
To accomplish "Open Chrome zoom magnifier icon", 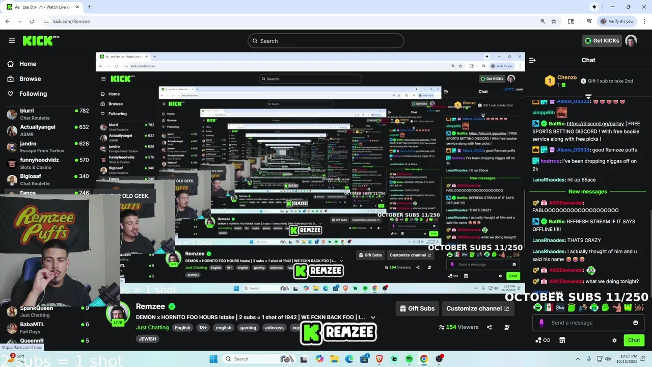I will click(x=543, y=21).
